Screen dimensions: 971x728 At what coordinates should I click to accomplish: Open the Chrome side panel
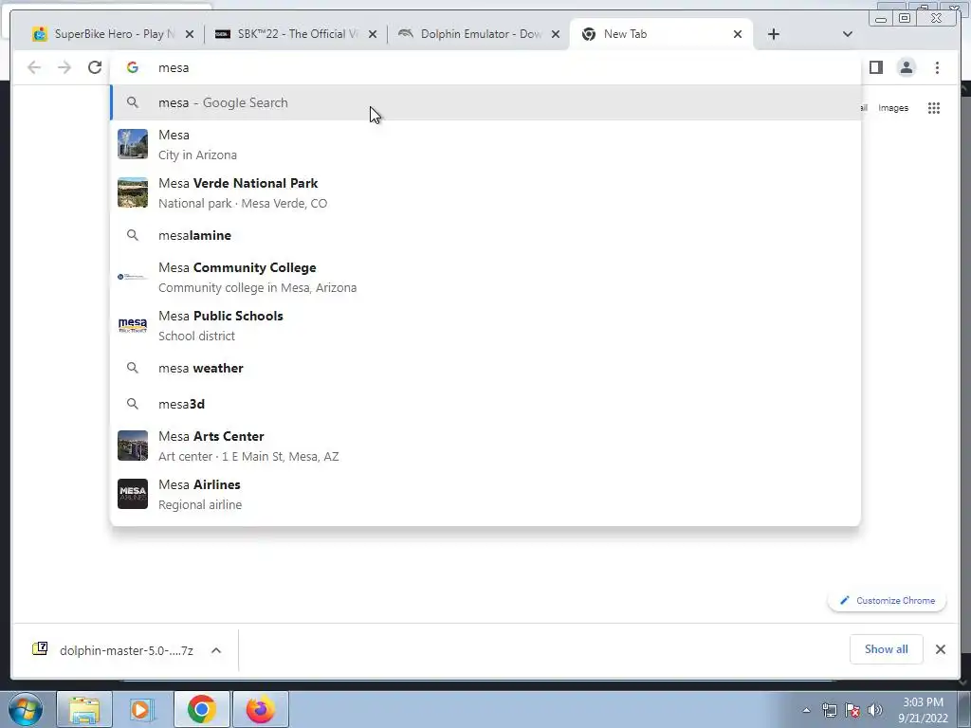875,67
